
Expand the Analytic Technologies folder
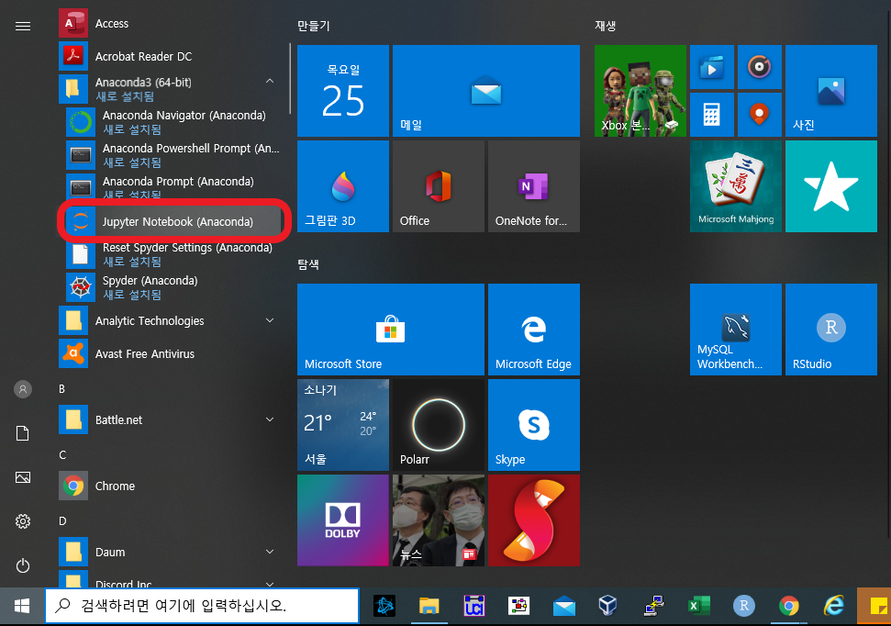pyautogui.click(x=171, y=320)
